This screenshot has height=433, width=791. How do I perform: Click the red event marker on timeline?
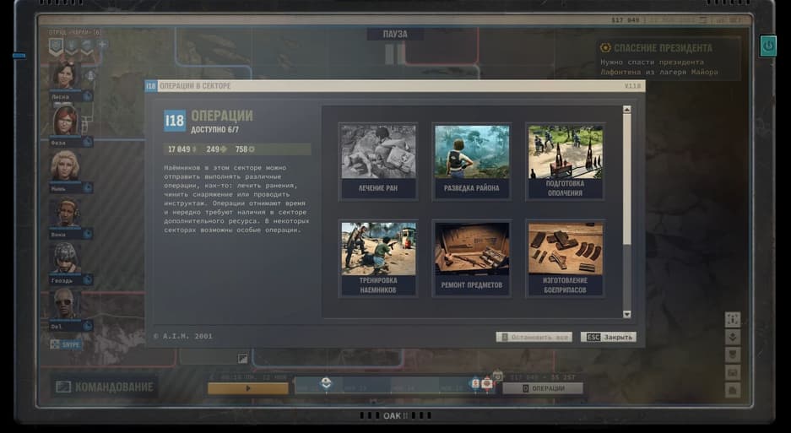click(x=487, y=384)
